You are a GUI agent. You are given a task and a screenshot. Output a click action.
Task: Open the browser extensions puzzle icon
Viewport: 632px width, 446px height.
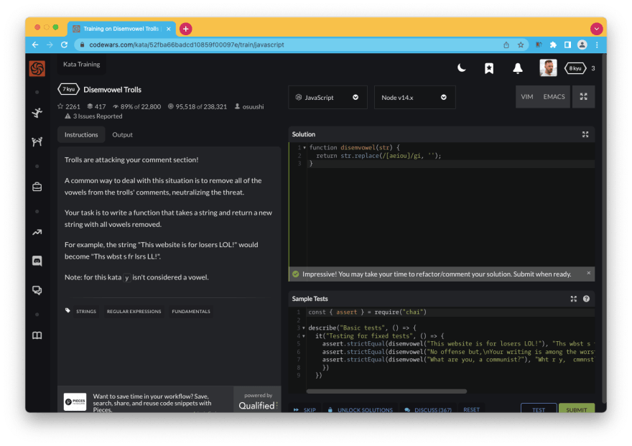tap(553, 45)
